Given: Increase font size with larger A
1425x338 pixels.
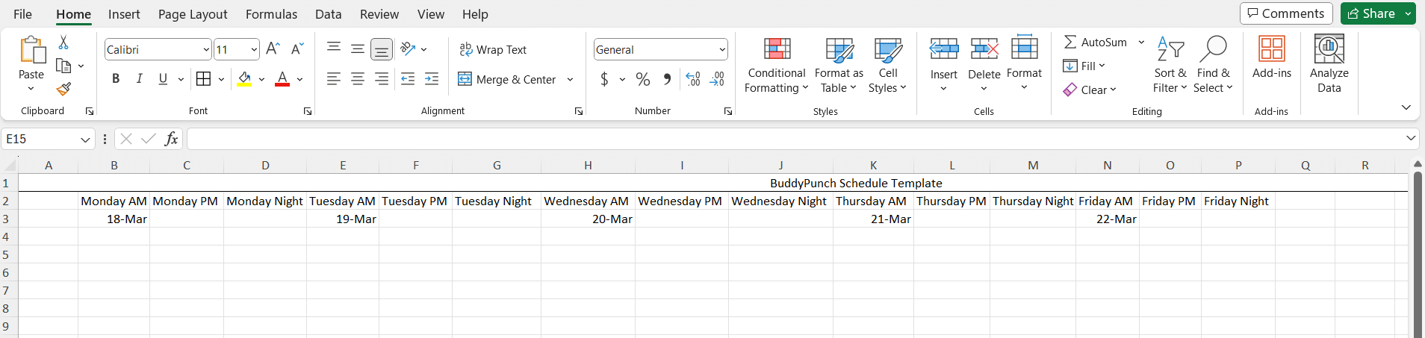Looking at the screenshot, I should point(273,49).
